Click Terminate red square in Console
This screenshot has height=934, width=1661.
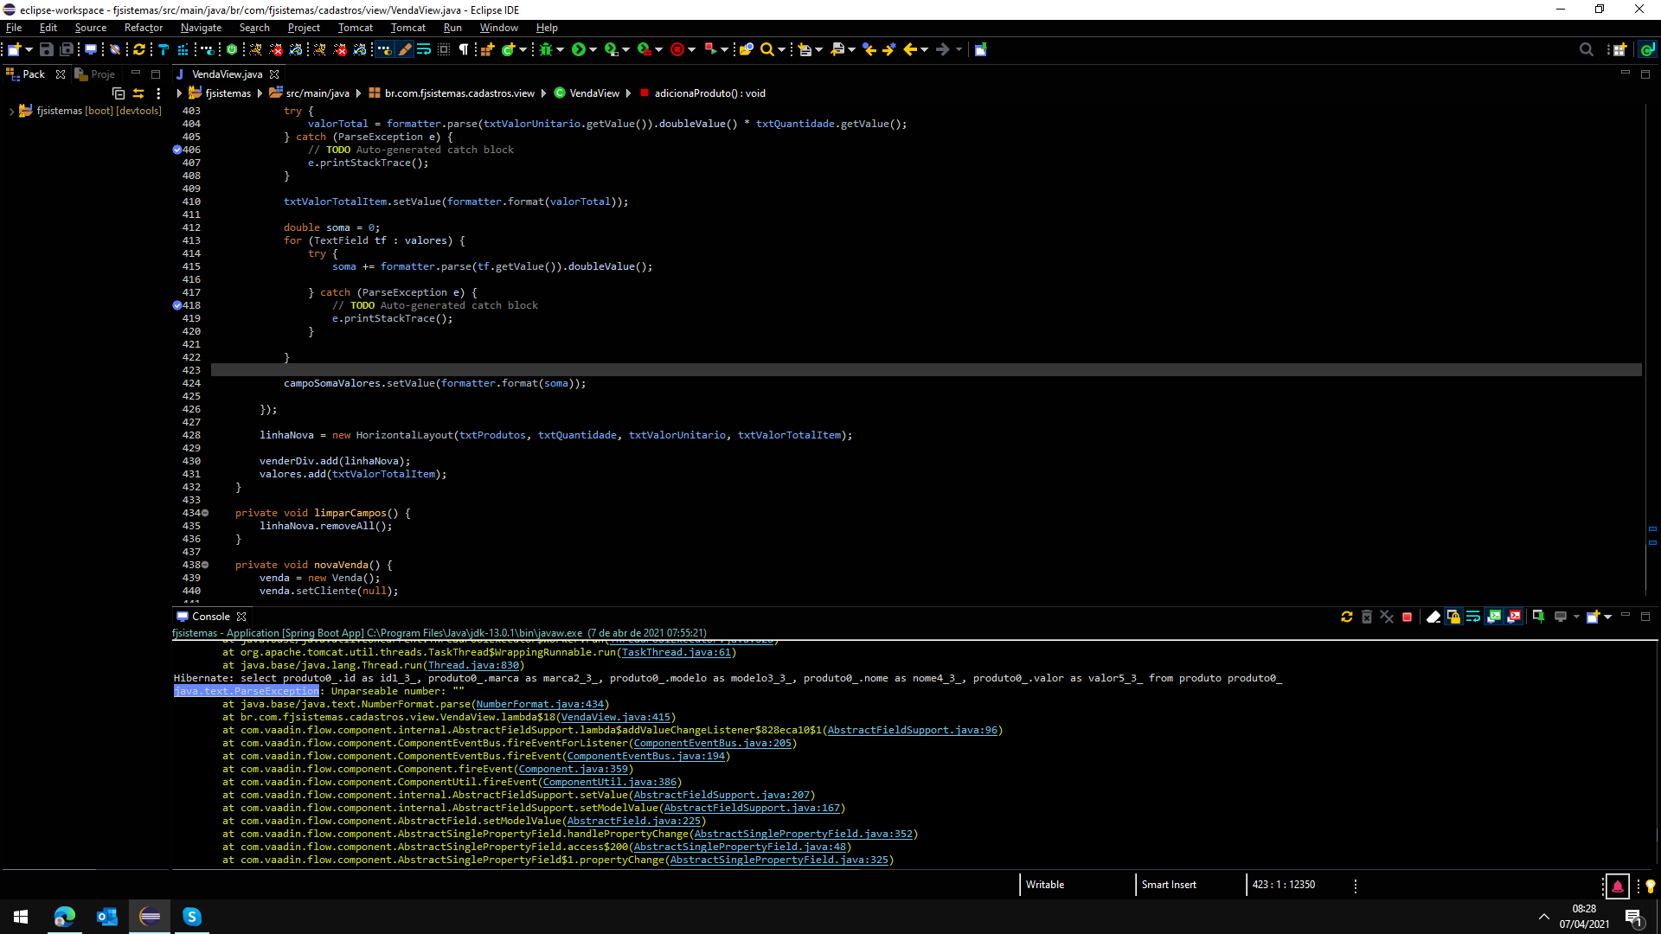tap(1408, 617)
